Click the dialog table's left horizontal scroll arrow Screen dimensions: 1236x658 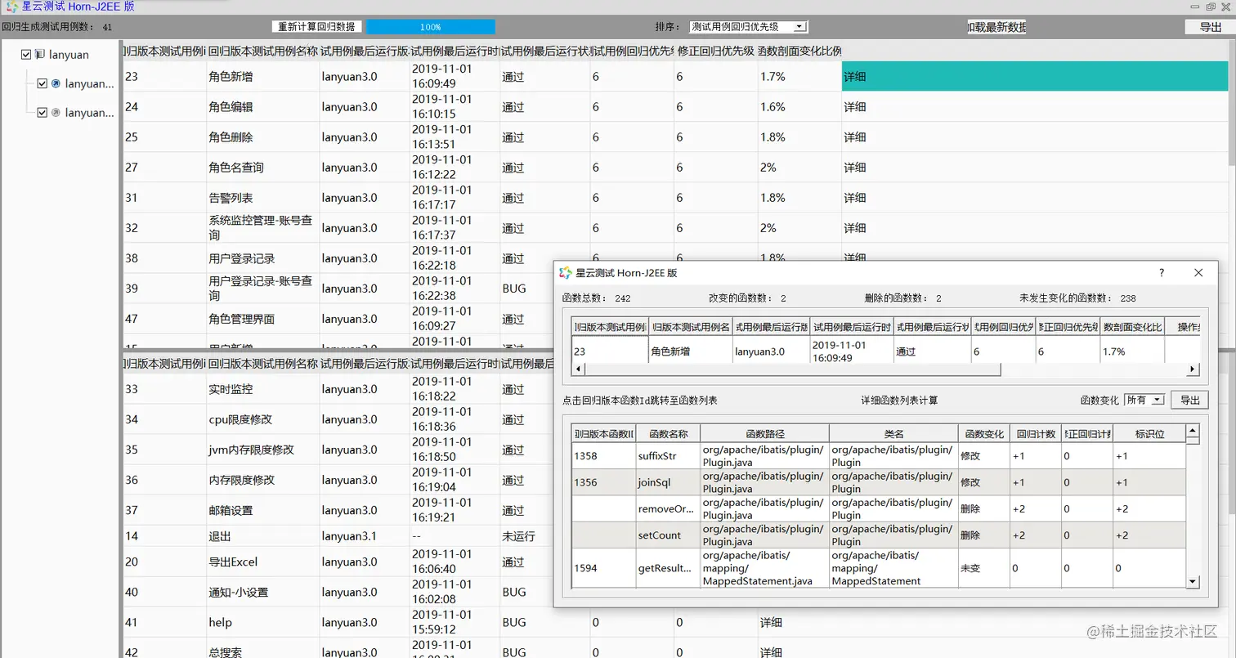[x=579, y=369]
